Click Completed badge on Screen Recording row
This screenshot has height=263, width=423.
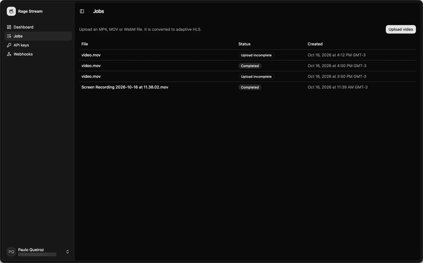250,87
